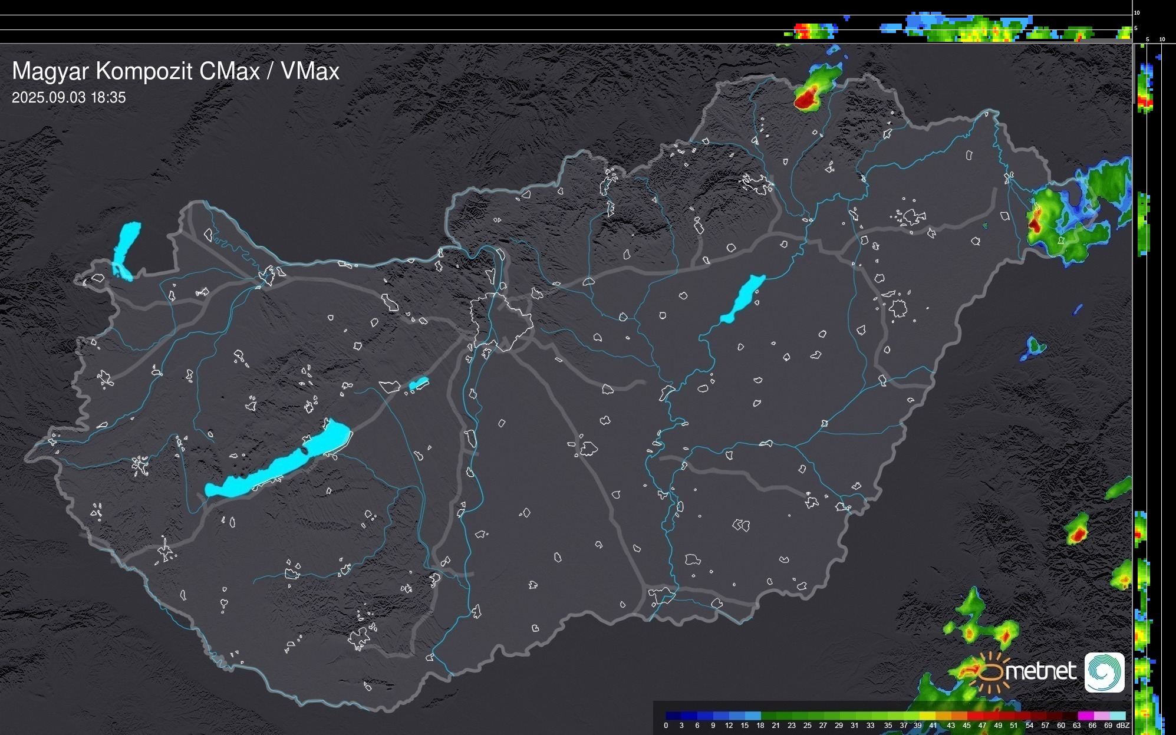1176x735 pixels.
Task: Click the dBZ unit label on the scale
Action: (1123, 726)
